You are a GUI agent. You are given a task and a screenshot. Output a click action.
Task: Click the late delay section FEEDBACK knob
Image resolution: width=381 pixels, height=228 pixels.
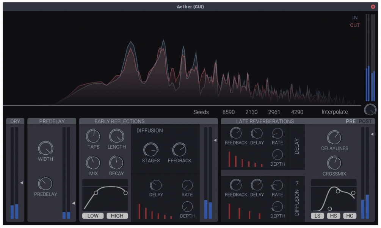[236, 133]
